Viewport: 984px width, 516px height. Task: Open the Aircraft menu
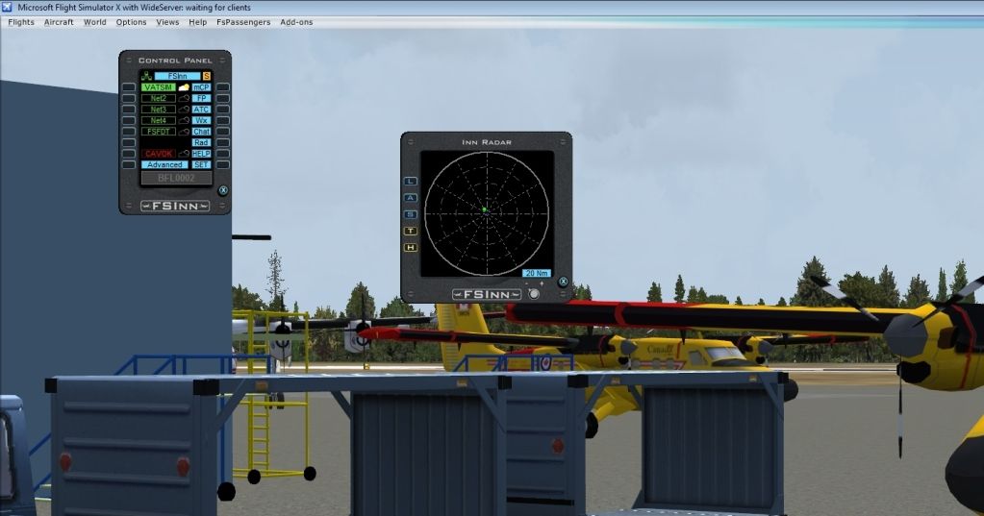[x=59, y=22]
